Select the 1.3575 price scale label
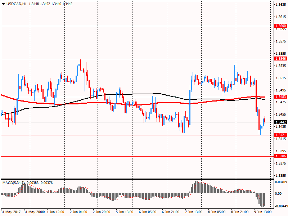 pyautogui.click(x=281, y=41)
